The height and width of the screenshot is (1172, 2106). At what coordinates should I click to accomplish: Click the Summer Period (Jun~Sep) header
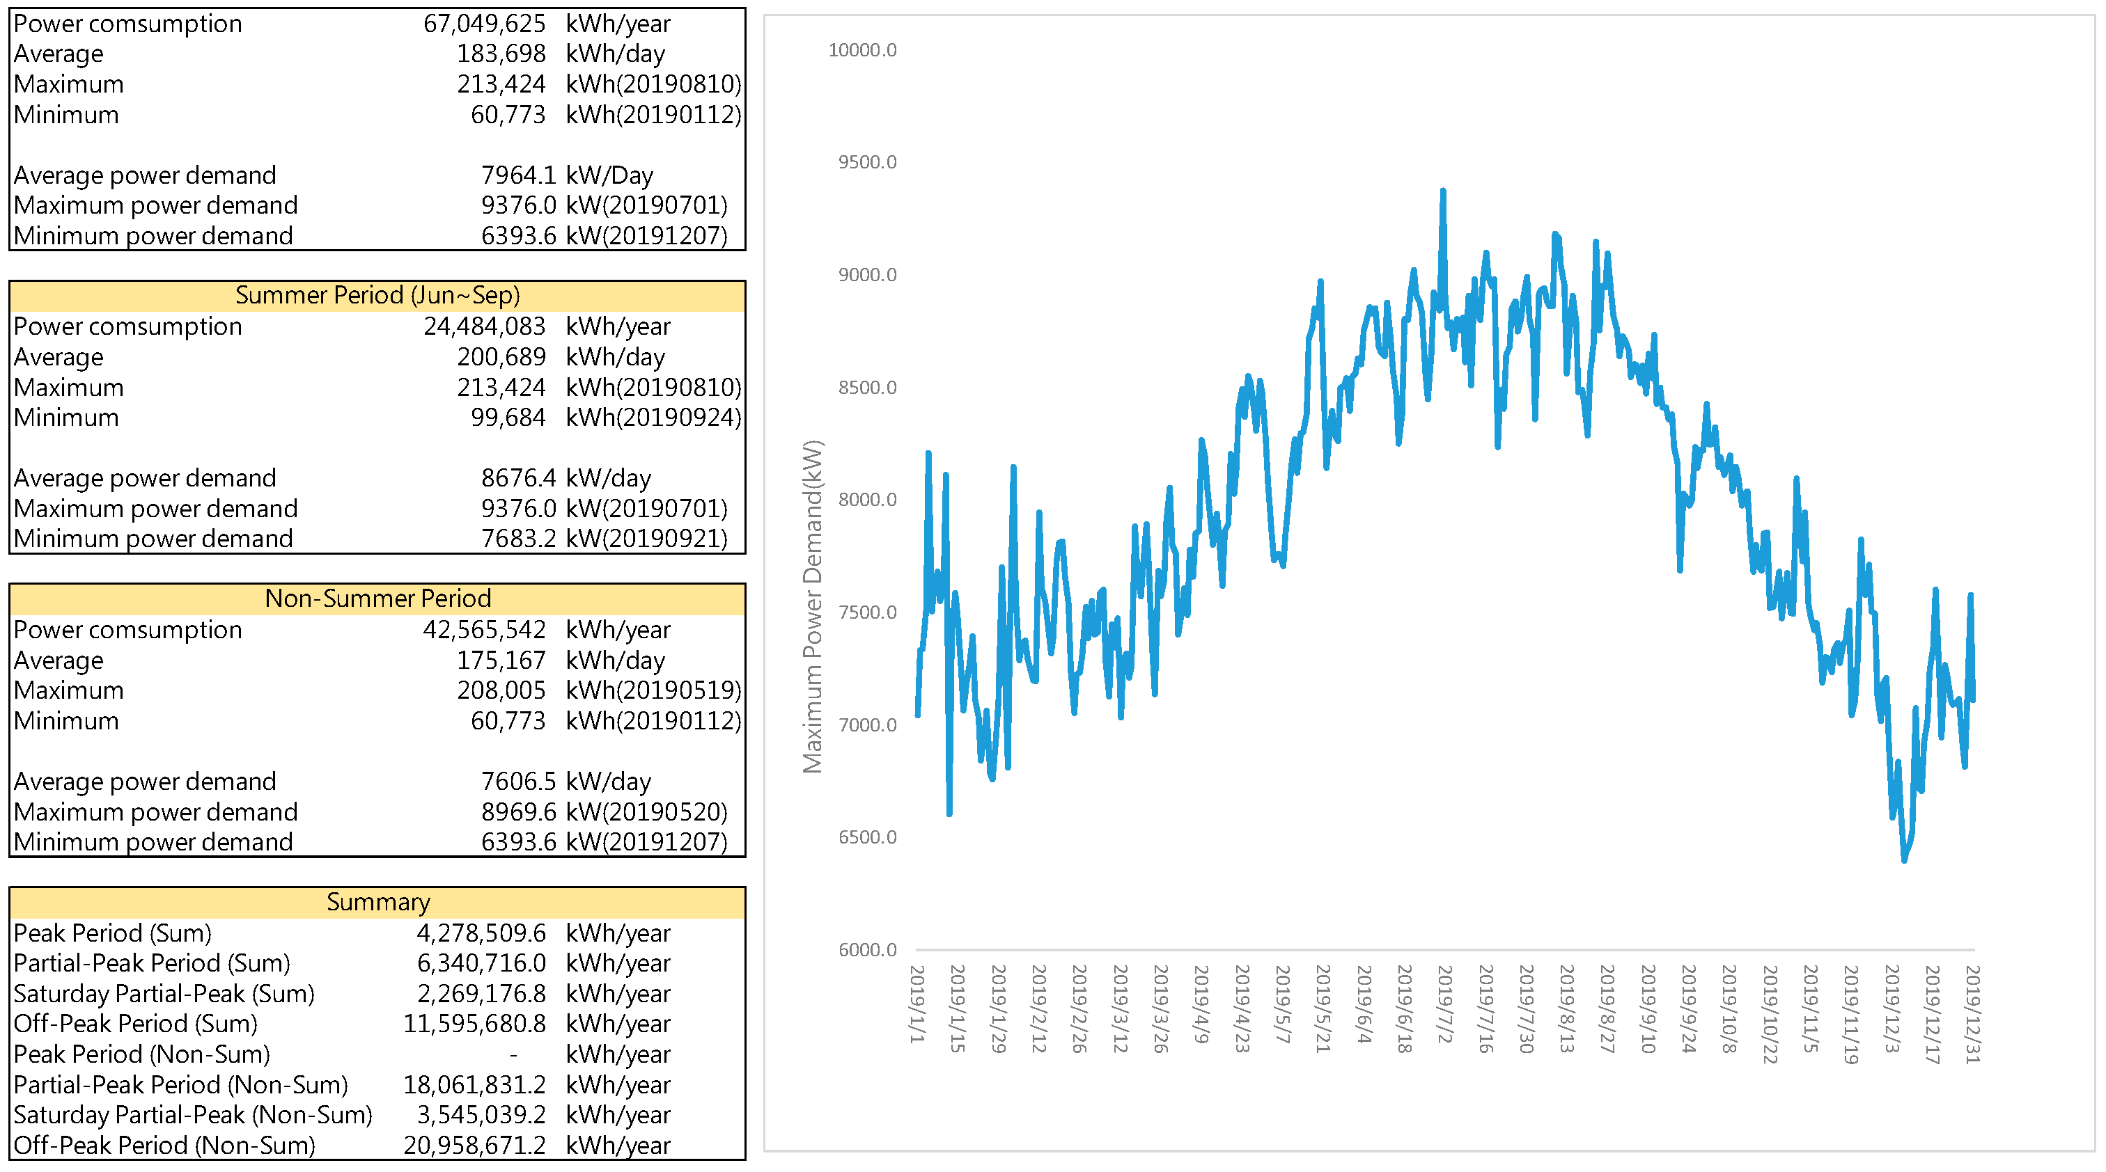tap(377, 296)
